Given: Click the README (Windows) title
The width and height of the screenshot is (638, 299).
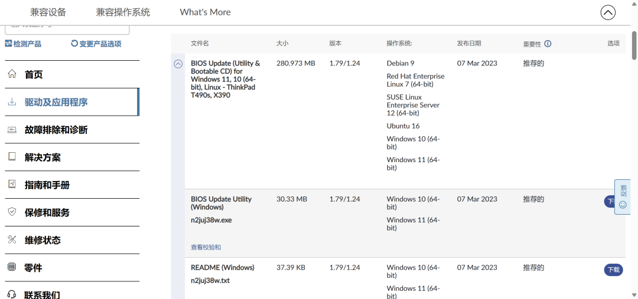Looking at the screenshot, I should pos(223,267).
